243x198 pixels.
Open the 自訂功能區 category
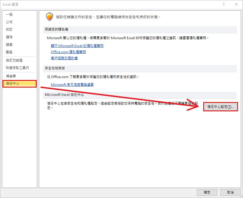[20, 60]
